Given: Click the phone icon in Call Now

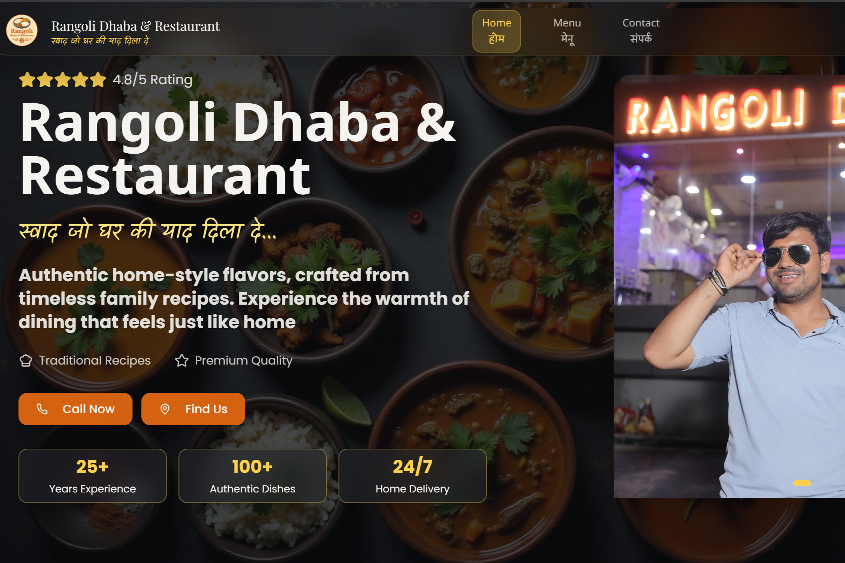Looking at the screenshot, I should pyautogui.click(x=42, y=409).
